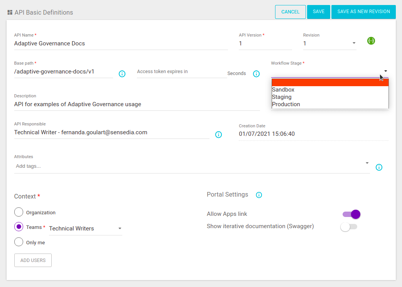
Task: Click the grid icon beside API Basic Definitions
Action: [x=10, y=12]
